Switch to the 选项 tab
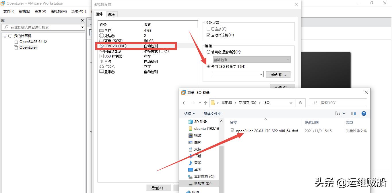Viewport: 392px width, 193px height. click(x=111, y=14)
